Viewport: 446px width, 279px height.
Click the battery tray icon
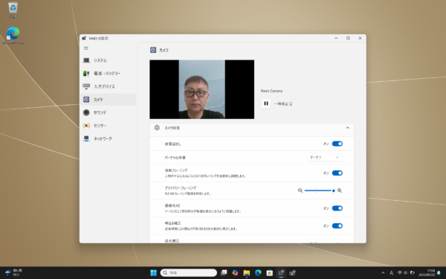[412, 273]
